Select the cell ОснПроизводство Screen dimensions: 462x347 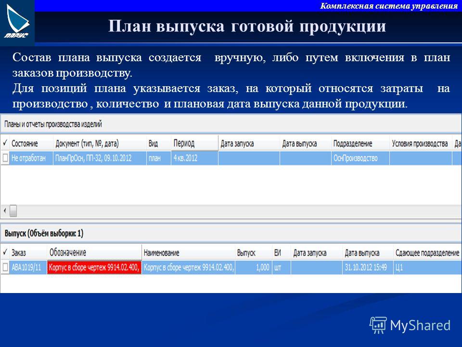pyautogui.click(x=360, y=158)
